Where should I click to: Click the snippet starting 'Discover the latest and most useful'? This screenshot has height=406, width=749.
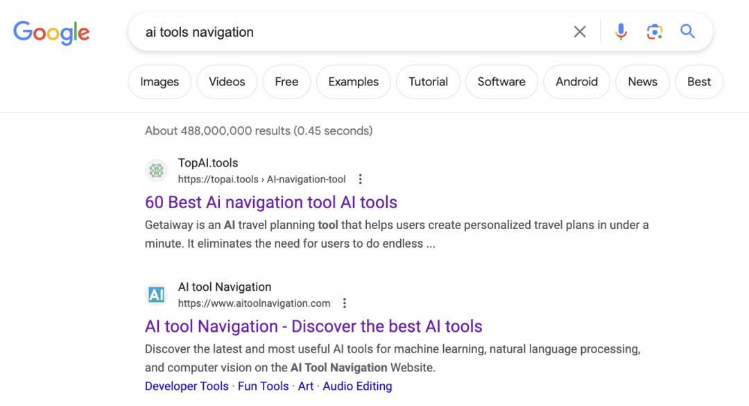click(x=393, y=358)
